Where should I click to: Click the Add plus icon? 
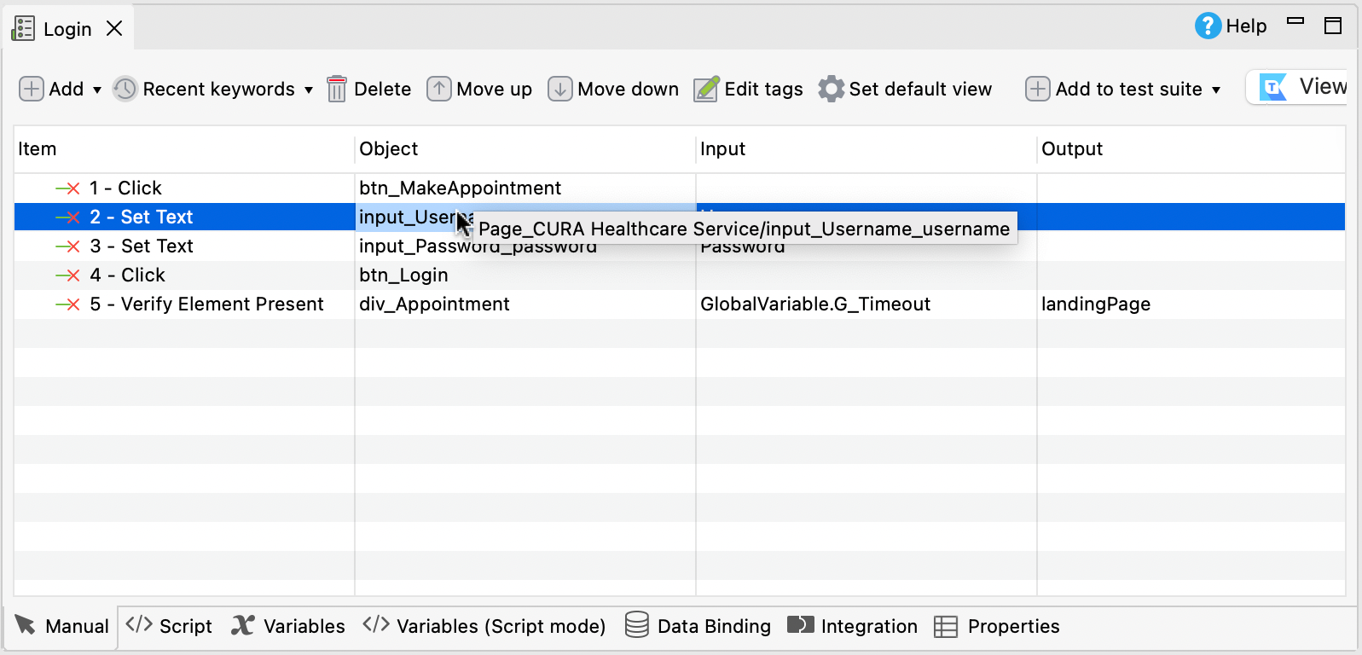pos(32,89)
